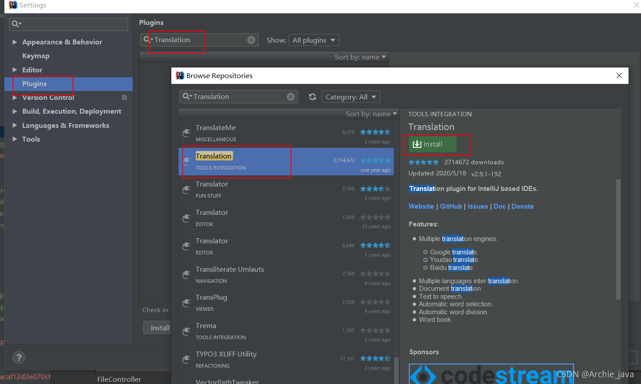Viewport: 641px width, 384px height.
Task: Click the partially hidden Install button in Settings
Action: tap(158, 328)
